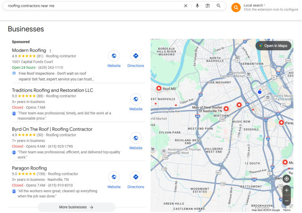Click Ascension St Thomas Hospital H marker
Image resolution: width=302 pixels, height=213 pixels.
coord(164,151)
